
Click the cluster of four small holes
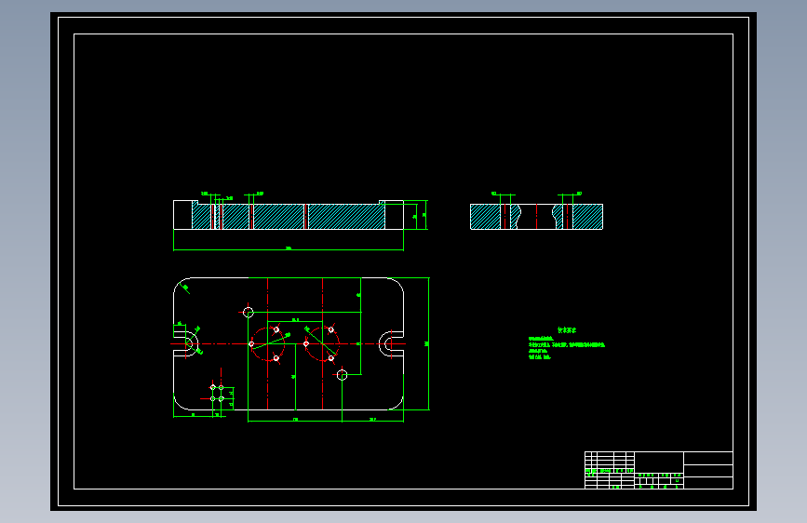coord(217,394)
